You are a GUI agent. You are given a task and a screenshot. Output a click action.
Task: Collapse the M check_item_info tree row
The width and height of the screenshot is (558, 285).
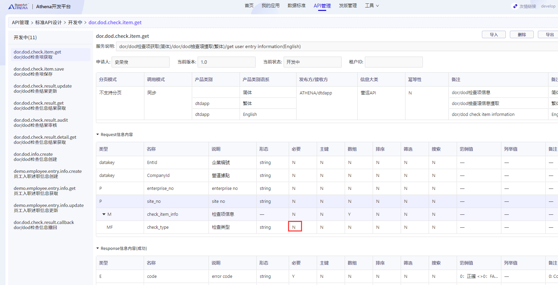104,214
